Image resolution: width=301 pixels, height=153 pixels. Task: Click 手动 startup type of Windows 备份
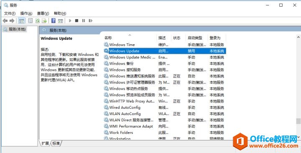pyautogui.click(x=191, y=63)
